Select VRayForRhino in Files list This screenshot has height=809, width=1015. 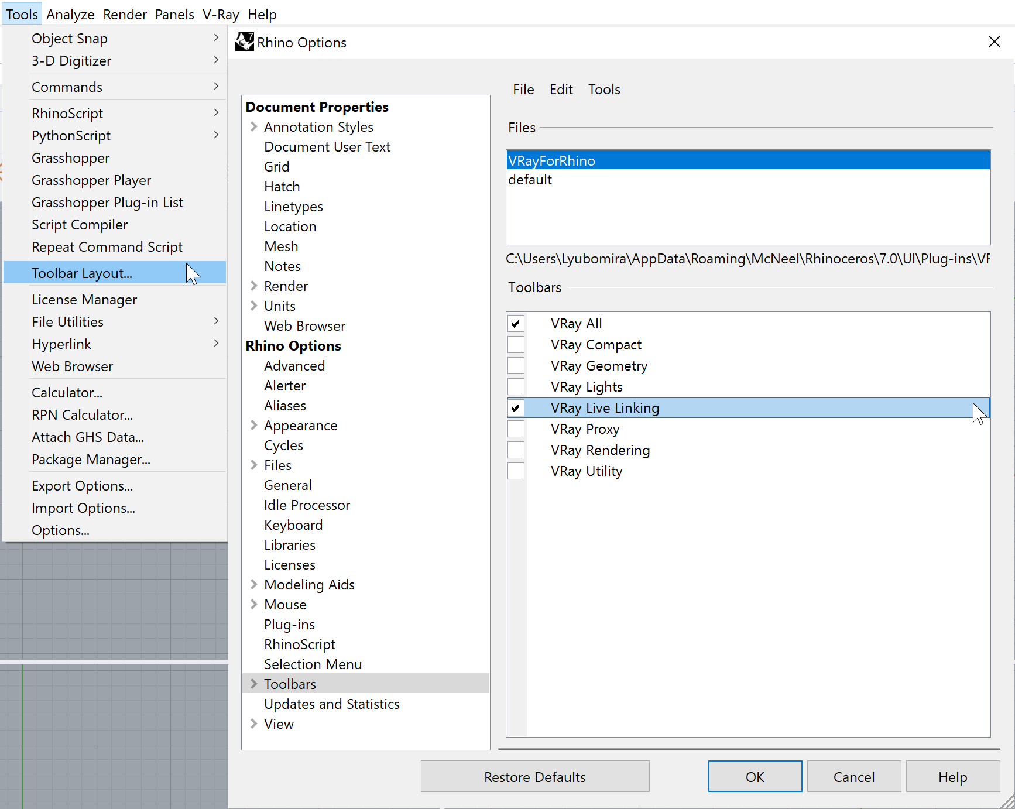click(748, 161)
